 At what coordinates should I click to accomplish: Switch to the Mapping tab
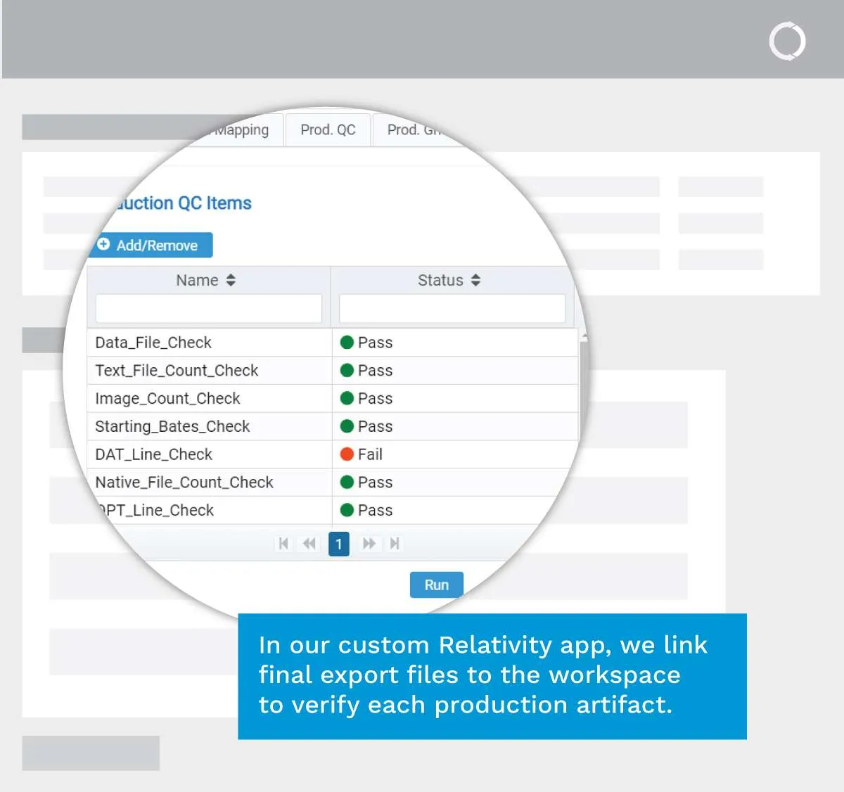[x=243, y=130]
